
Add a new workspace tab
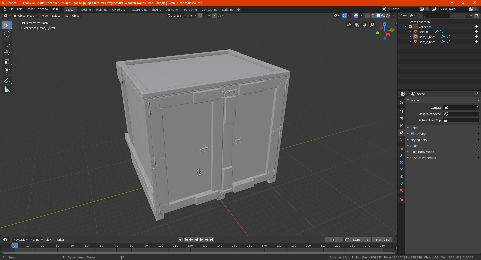[238, 10]
